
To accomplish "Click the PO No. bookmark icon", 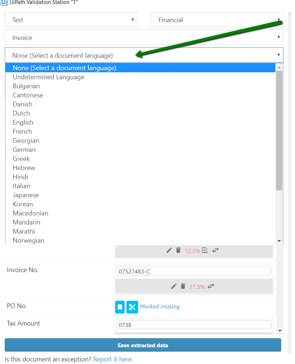I will point(120,307).
